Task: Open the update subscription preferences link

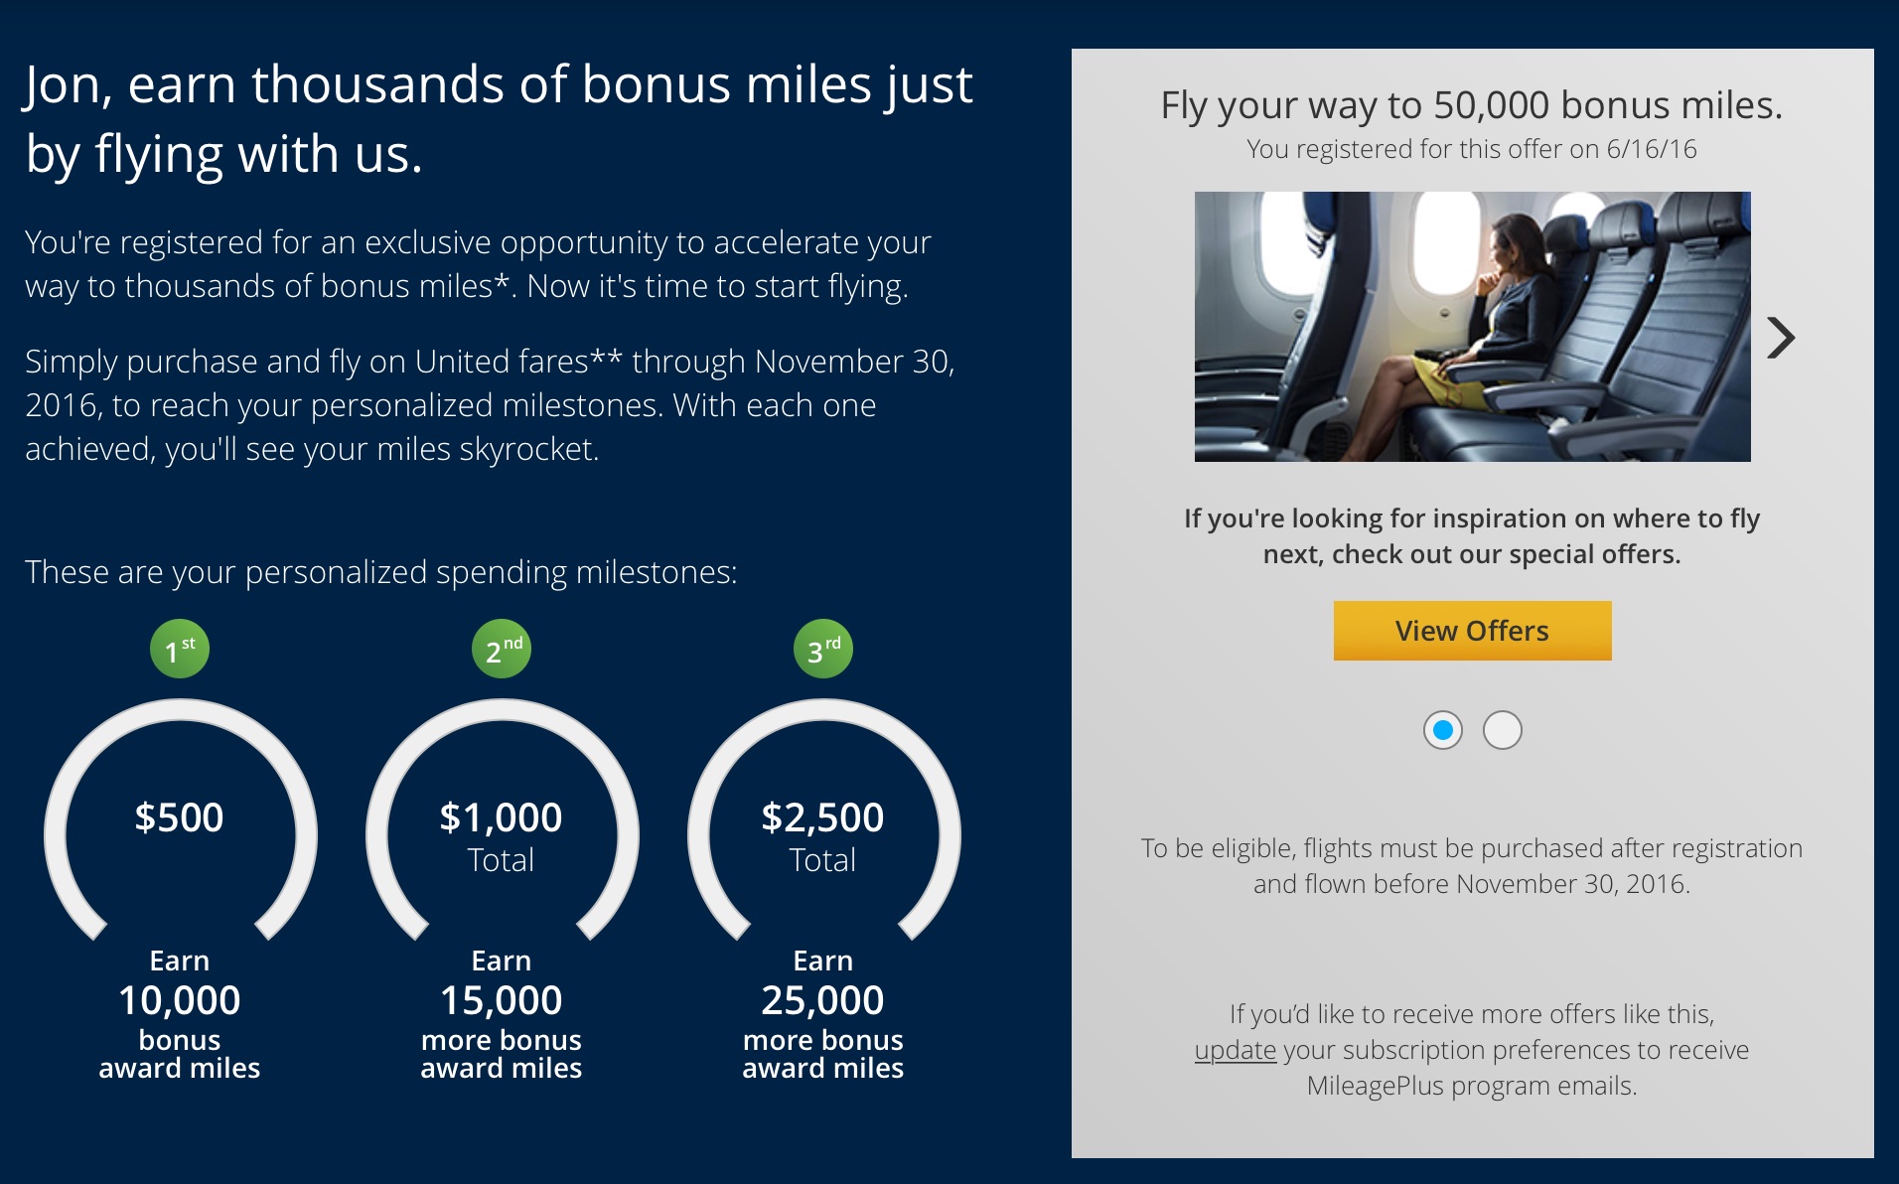Action: point(1235,1050)
